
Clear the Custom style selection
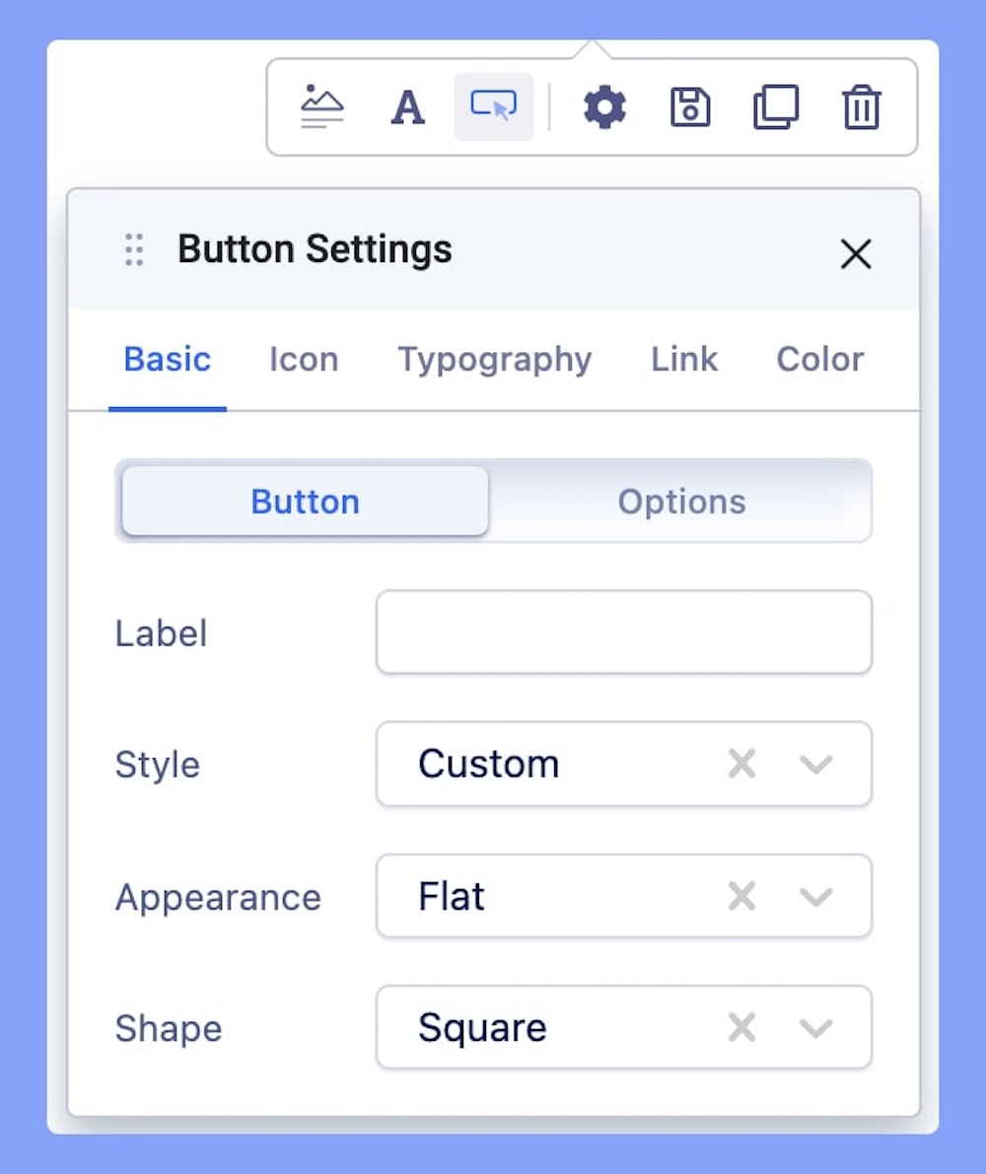click(741, 764)
